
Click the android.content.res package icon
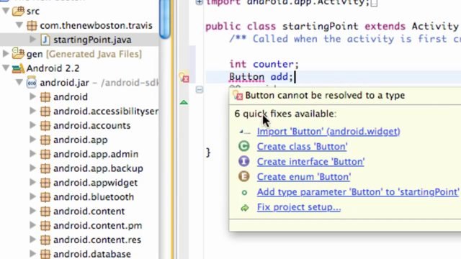pyautogui.click(x=45, y=240)
